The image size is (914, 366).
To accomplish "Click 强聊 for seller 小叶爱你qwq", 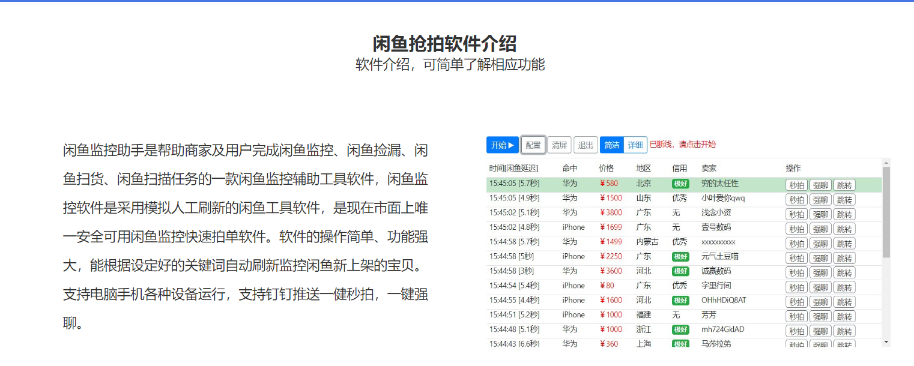I will coord(820,200).
